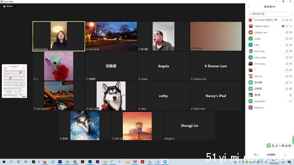The image size is (294, 165).
Task: Click Tom Huang's avatar in participants list
Action: click(250, 64)
